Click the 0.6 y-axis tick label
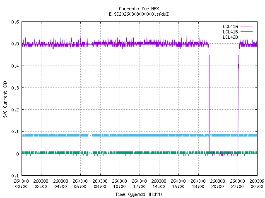Image resolution: width=265 pixels, height=198 pixels. click(14, 22)
